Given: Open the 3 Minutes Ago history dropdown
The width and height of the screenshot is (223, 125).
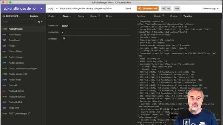Looking at the screenshot, I should [x=210, y=9].
